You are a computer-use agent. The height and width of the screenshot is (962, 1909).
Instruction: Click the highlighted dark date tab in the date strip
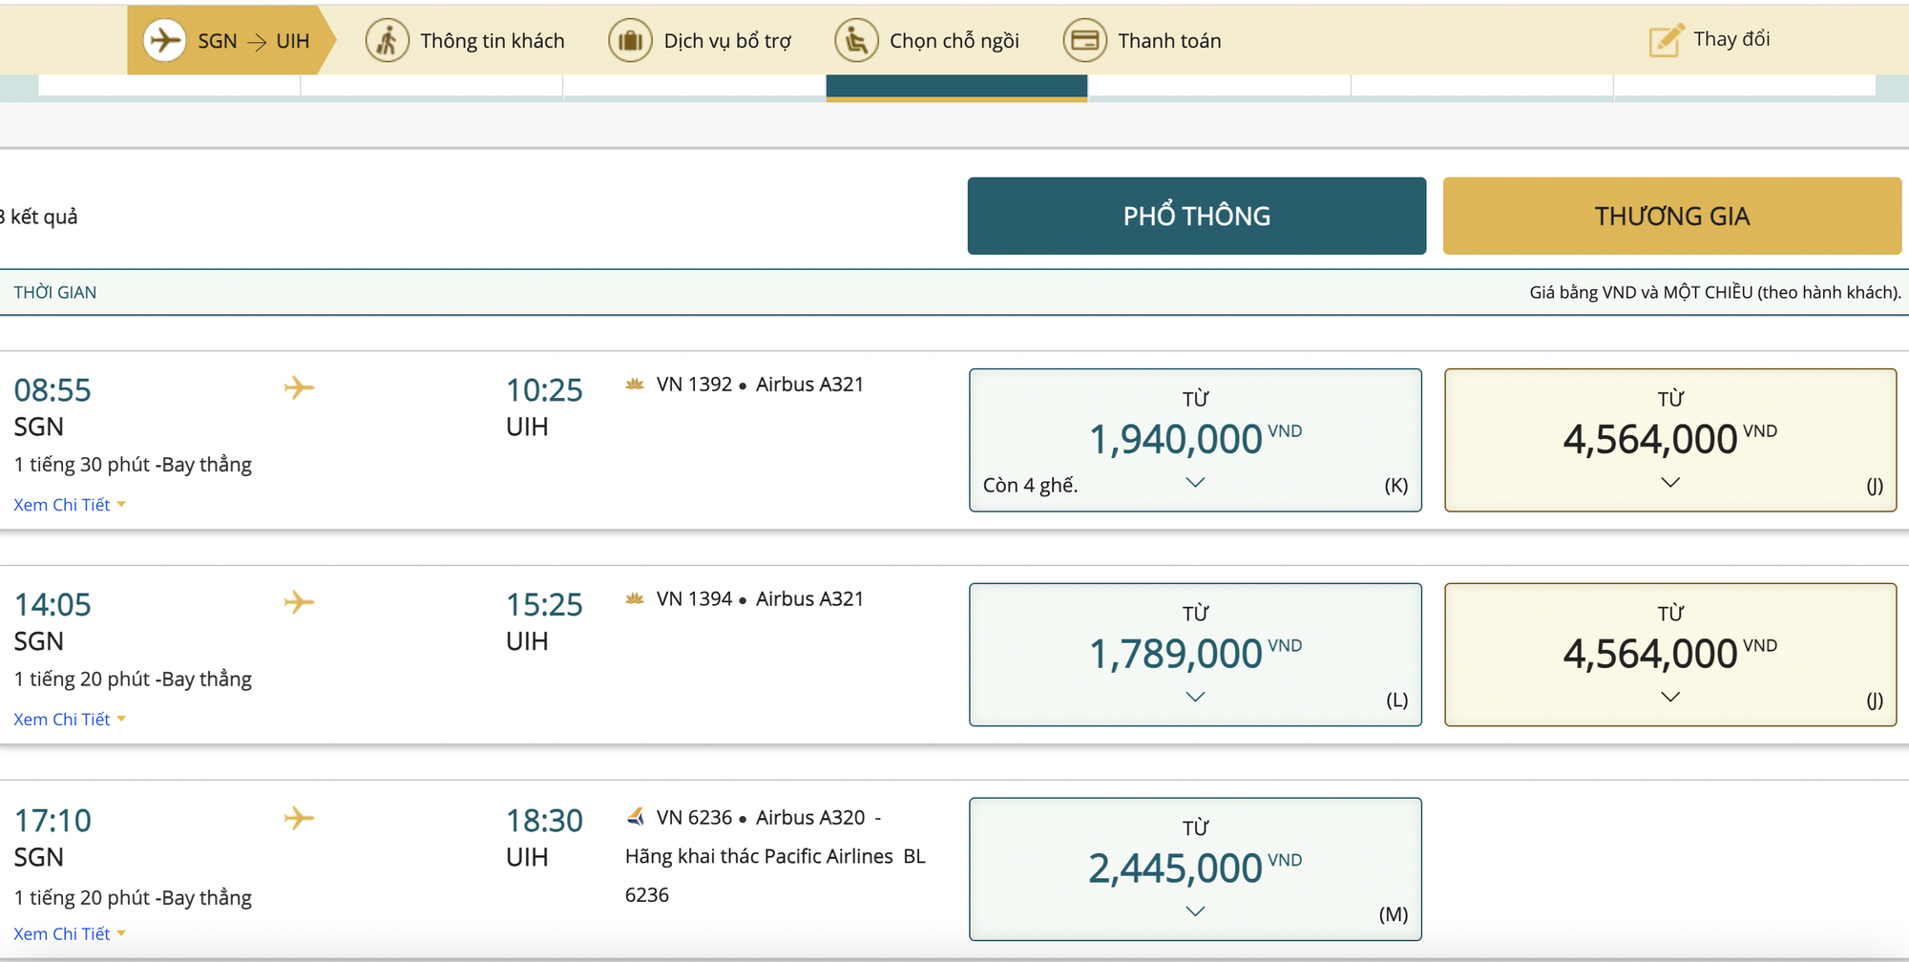[956, 87]
